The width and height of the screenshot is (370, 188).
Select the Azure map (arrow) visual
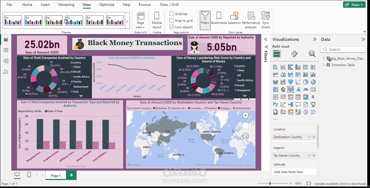point(298,89)
